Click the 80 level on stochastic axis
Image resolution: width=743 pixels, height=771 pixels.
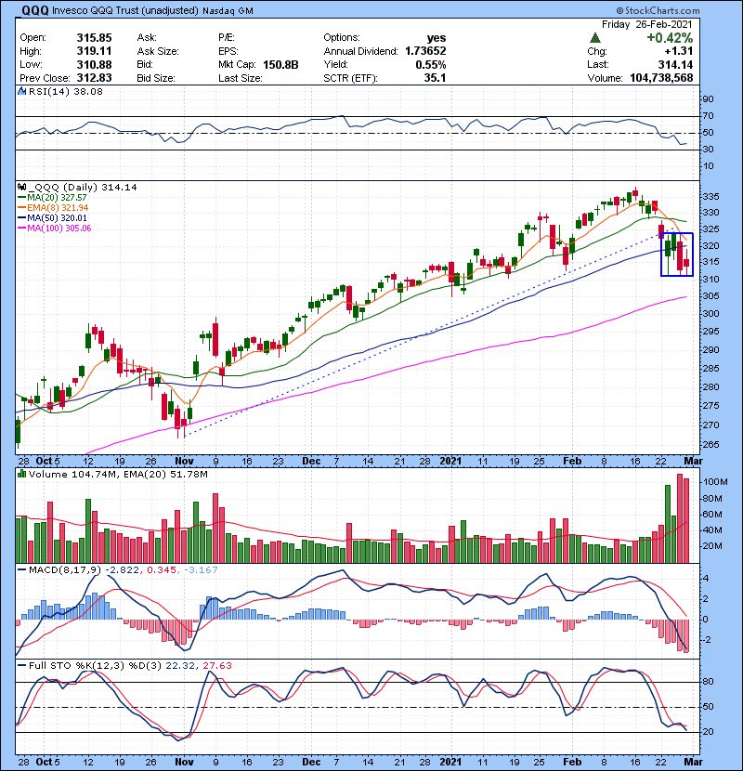[708, 682]
